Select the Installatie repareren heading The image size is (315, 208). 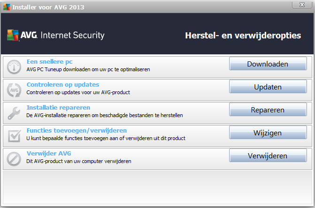coord(59,108)
